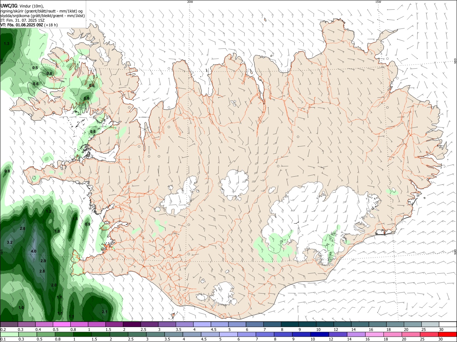This screenshot has height=342, width=457.
Task: Pick the darkest purple 2 swatch in the upper legend row
Action: click(132, 324)
